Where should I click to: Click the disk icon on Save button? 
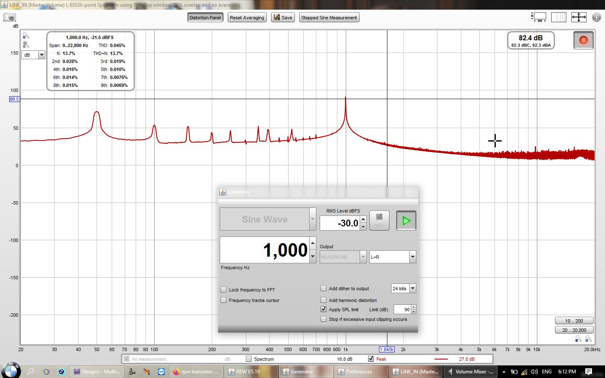(x=276, y=17)
